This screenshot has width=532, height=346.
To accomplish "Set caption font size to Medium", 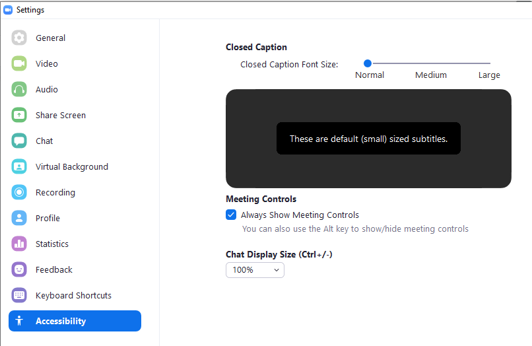I will [x=430, y=63].
